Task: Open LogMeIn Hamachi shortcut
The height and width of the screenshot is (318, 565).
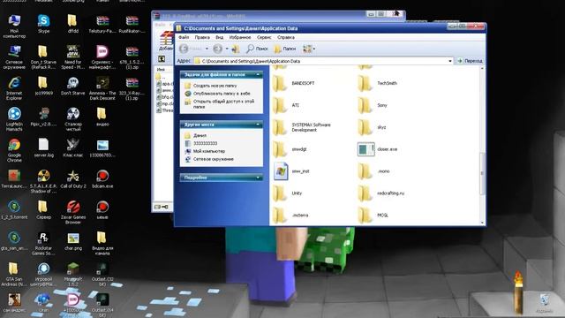Action: [x=14, y=119]
